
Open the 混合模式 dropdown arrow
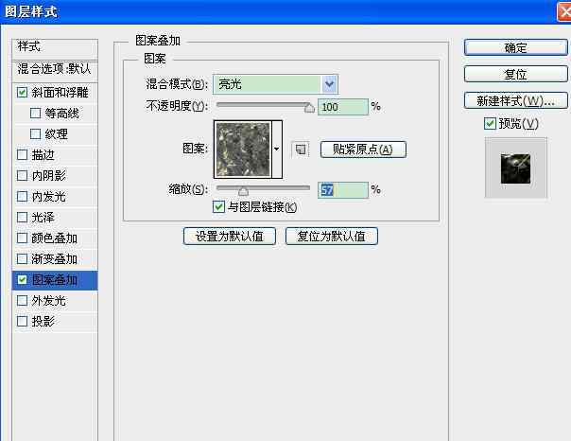pyautogui.click(x=330, y=84)
